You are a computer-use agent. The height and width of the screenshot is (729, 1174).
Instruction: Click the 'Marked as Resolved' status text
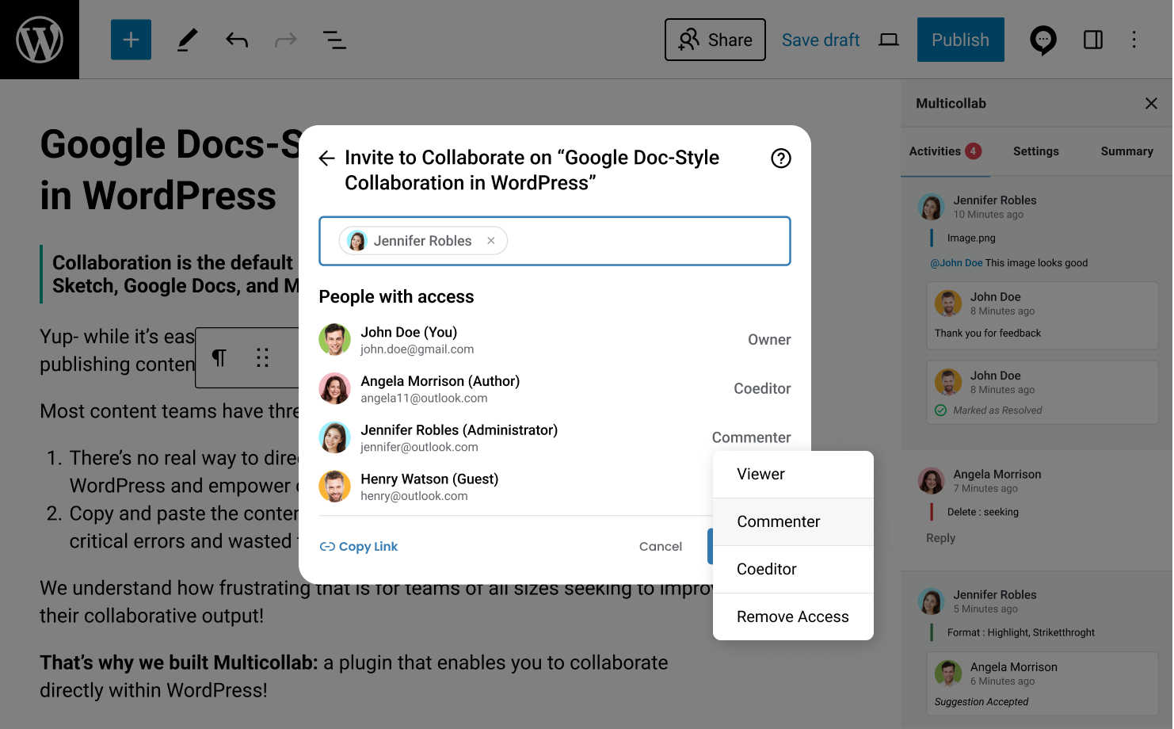997,410
